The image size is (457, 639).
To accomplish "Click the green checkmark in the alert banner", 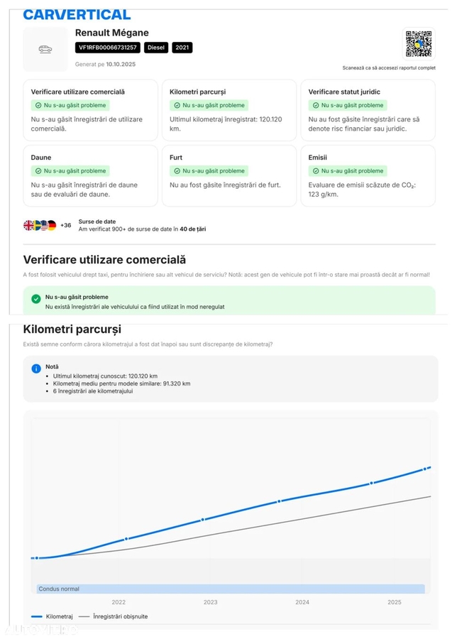I will [x=36, y=299].
